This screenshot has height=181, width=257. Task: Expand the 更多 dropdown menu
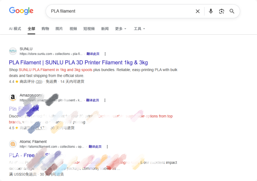tap(121, 29)
